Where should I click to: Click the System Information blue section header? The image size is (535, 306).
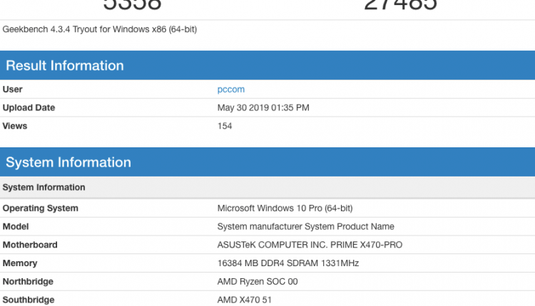[x=267, y=162]
